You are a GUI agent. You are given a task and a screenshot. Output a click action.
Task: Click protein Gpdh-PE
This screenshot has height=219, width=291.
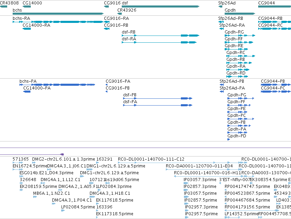click(237, 112)
